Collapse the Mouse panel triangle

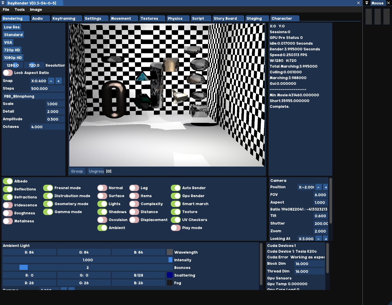367,3
